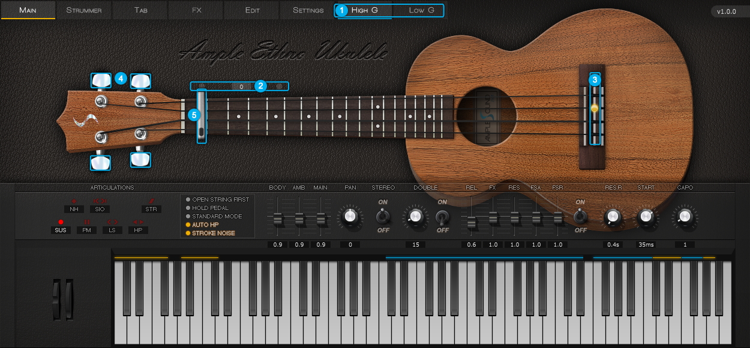Viewport: 750px width, 348px height.
Task: Open the Settings tab
Action: click(308, 10)
